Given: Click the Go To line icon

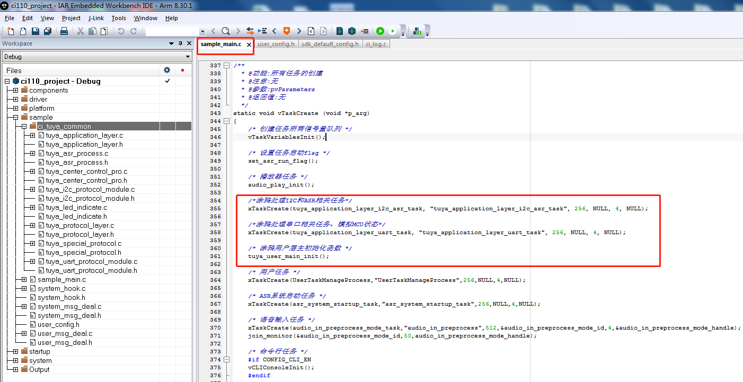Looking at the screenshot, I should (x=262, y=31).
